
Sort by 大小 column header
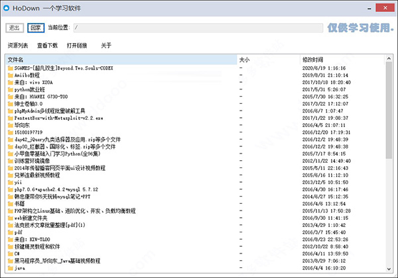[x=269, y=60]
